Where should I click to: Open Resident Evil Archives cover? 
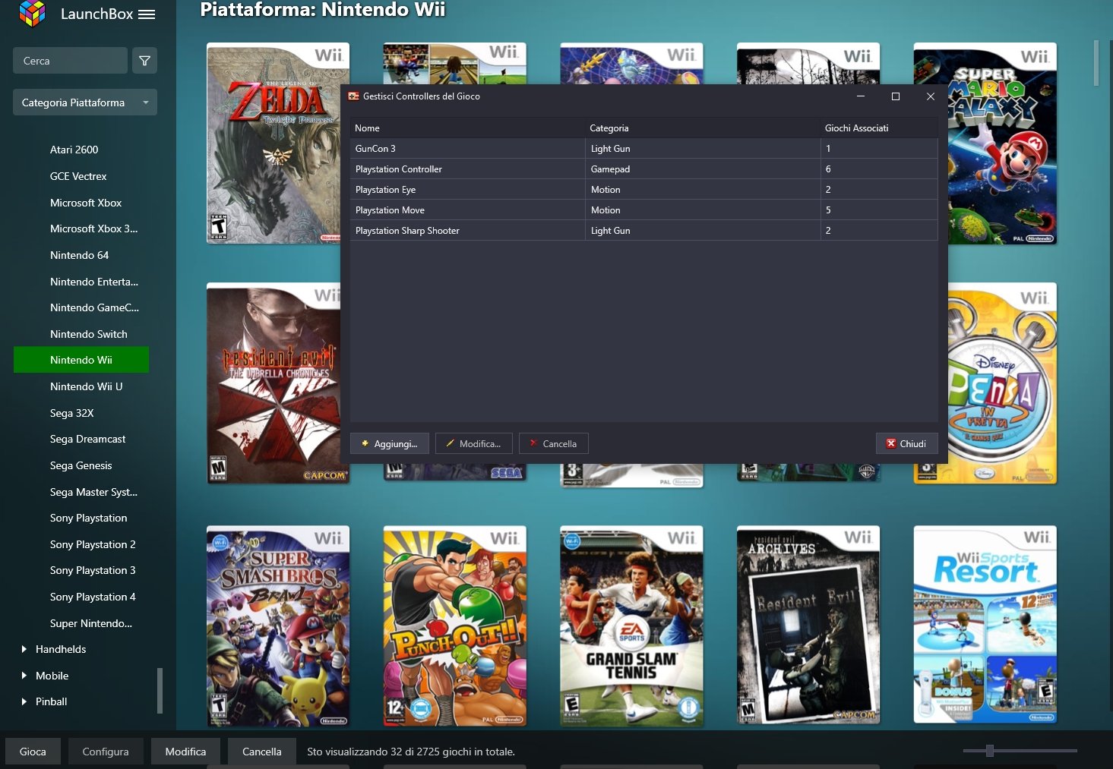[x=808, y=626]
